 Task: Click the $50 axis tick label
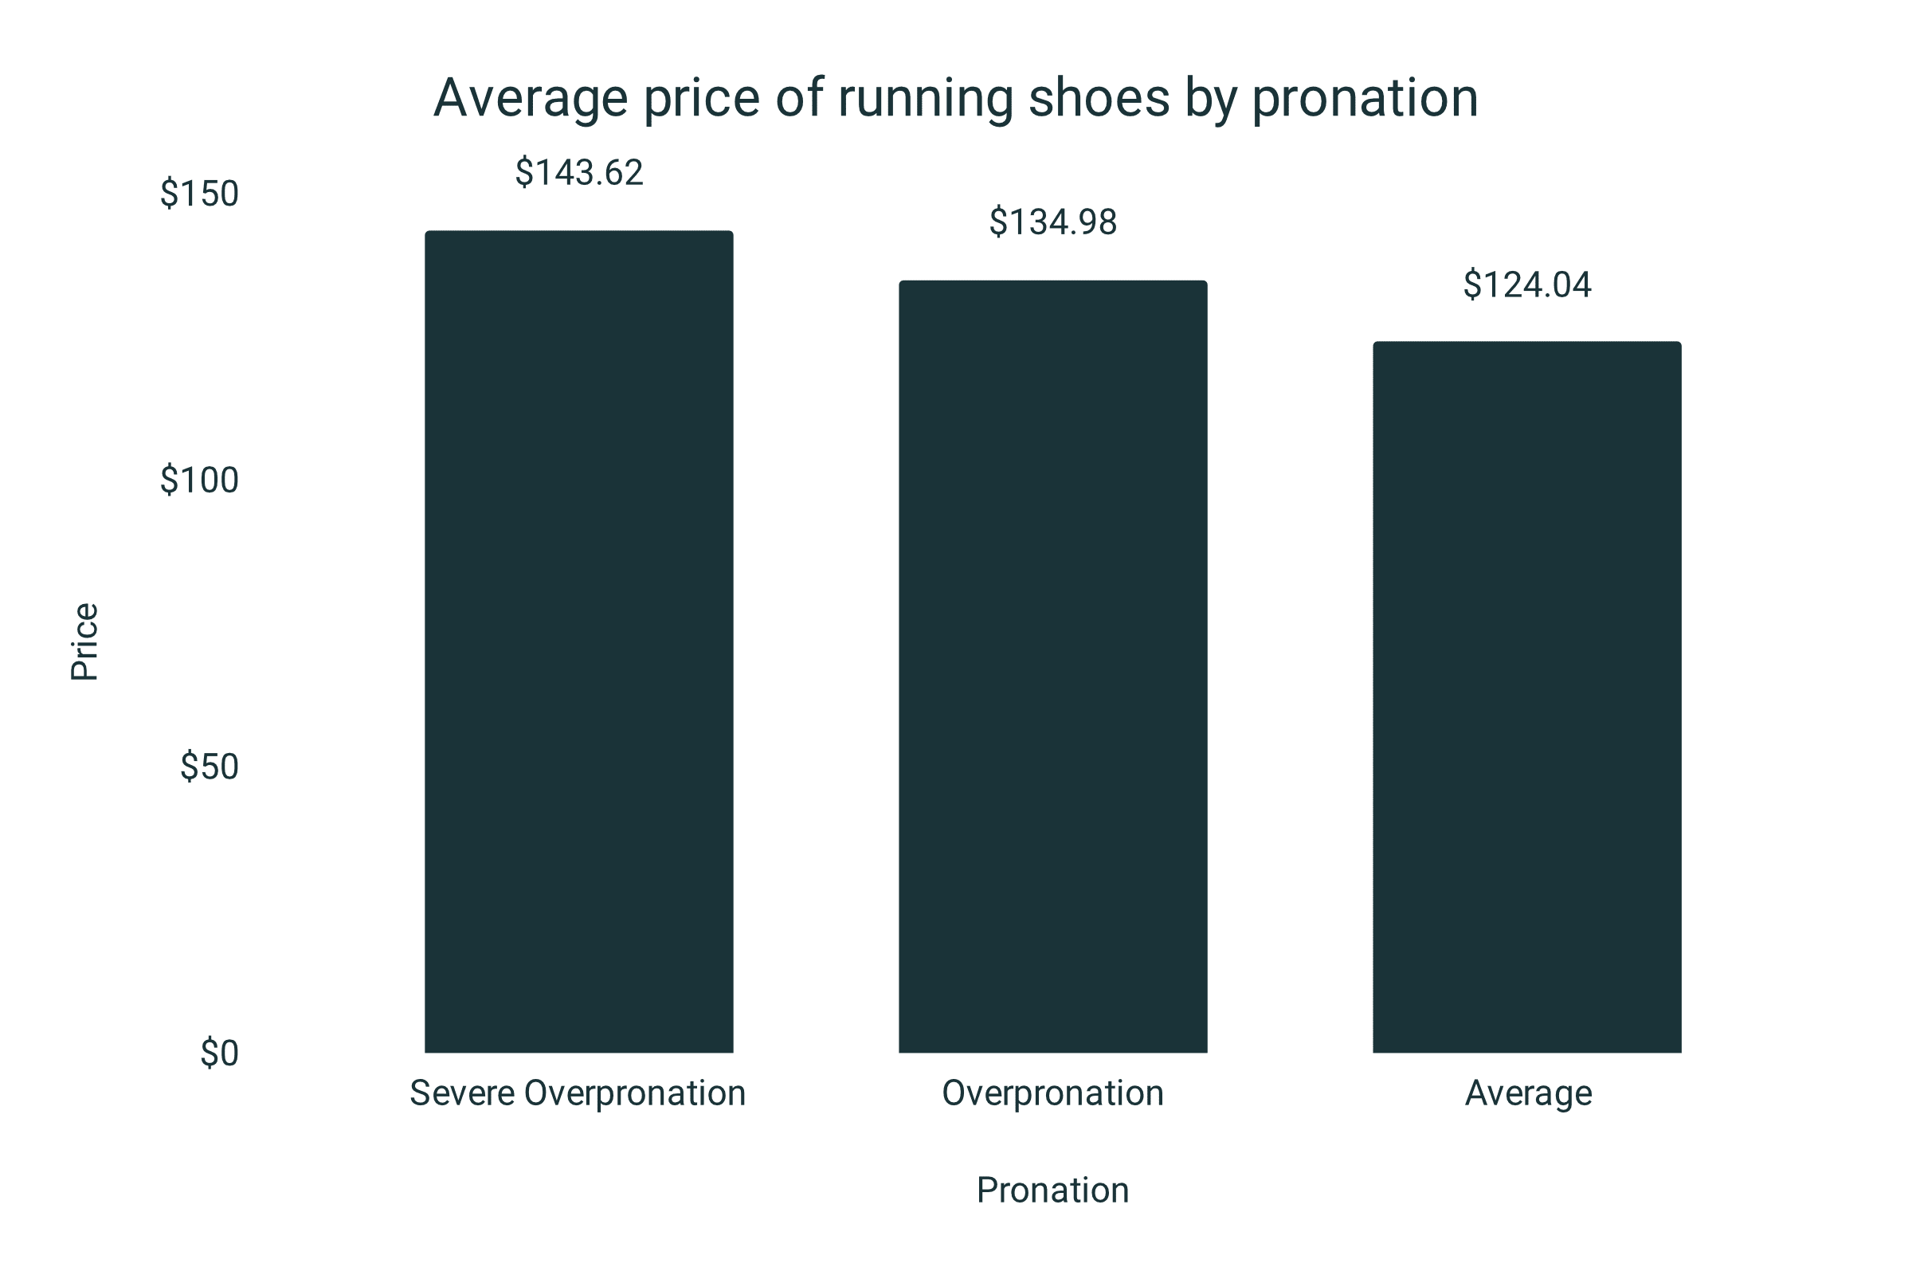point(209,766)
